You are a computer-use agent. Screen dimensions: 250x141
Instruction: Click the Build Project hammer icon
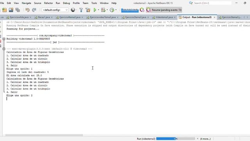point(81,10)
